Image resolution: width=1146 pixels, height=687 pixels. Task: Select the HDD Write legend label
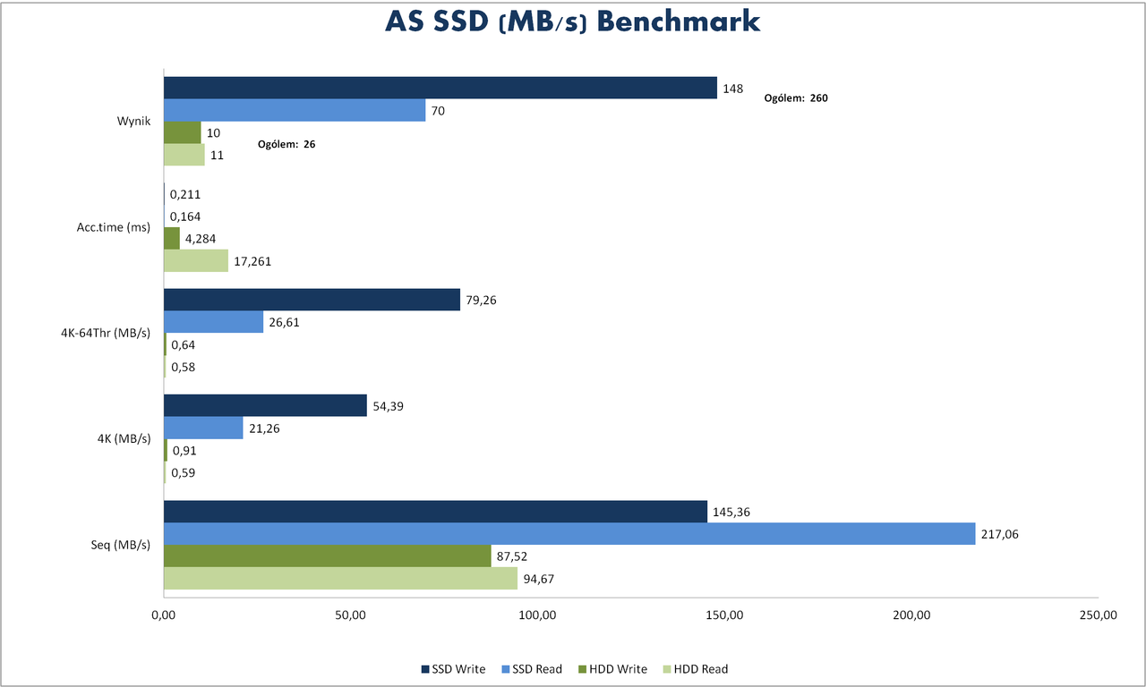click(x=618, y=669)
